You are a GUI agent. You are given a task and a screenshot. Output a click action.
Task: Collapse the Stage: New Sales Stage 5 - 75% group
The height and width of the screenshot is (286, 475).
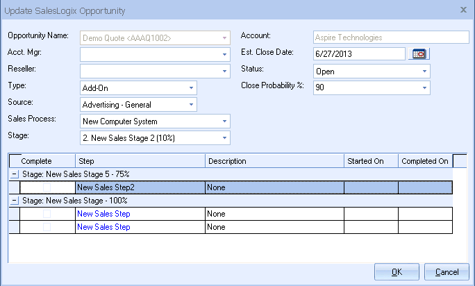(x=15, y=174)
